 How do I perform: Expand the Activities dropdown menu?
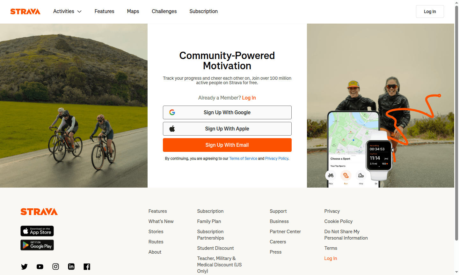(63, 11)
